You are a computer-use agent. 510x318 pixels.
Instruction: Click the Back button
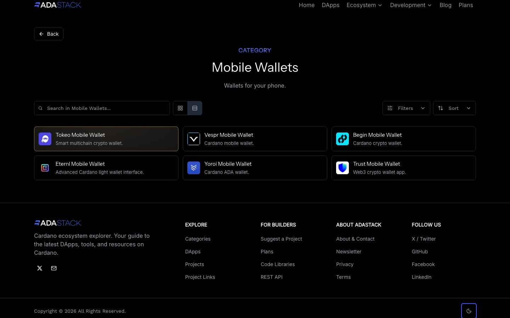tap(49, 34)
